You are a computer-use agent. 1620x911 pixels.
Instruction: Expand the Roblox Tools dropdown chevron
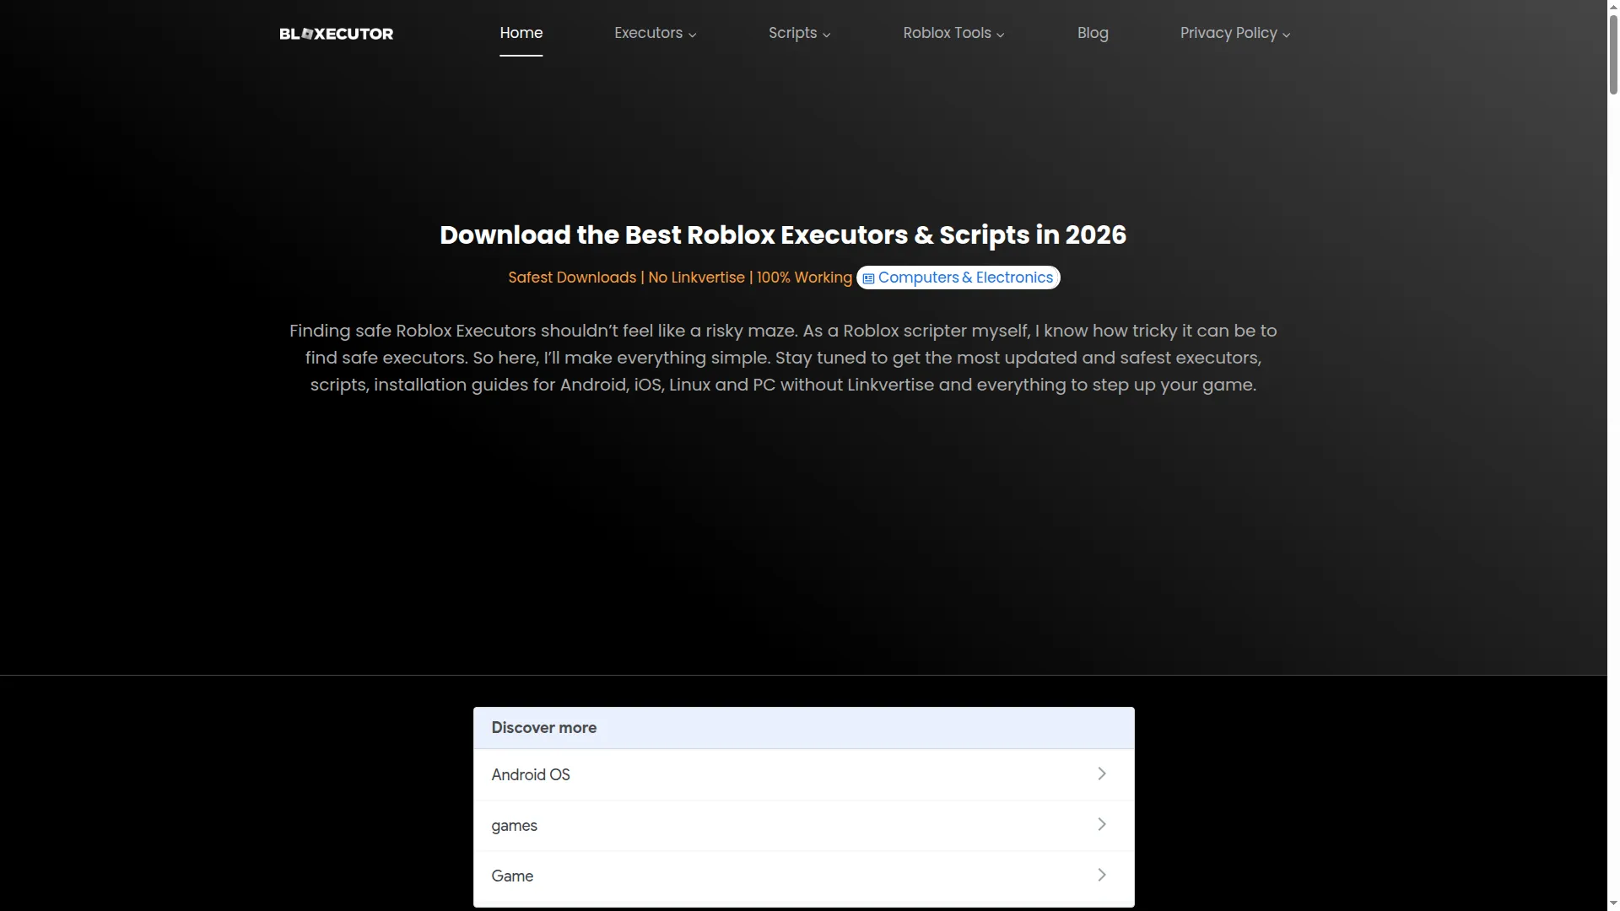pos(1001,35)
